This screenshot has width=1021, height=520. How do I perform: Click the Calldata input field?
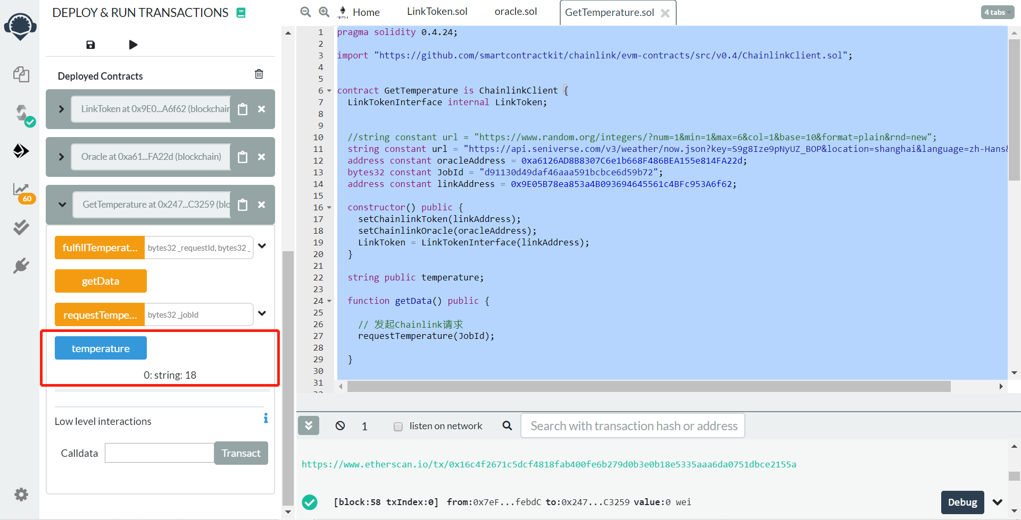160,453
